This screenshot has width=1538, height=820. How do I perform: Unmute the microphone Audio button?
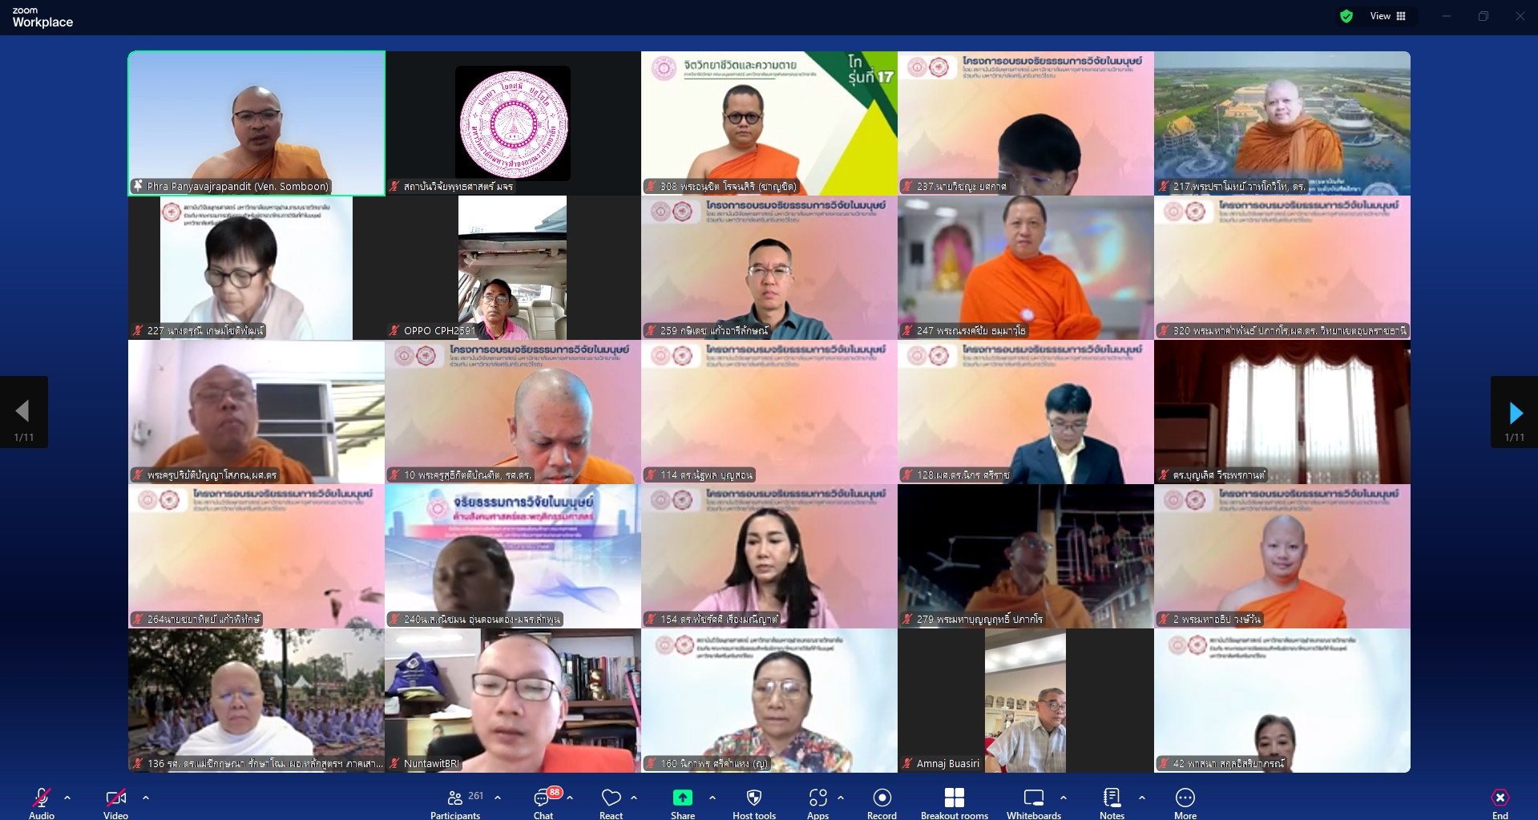[x=42, y=802]
